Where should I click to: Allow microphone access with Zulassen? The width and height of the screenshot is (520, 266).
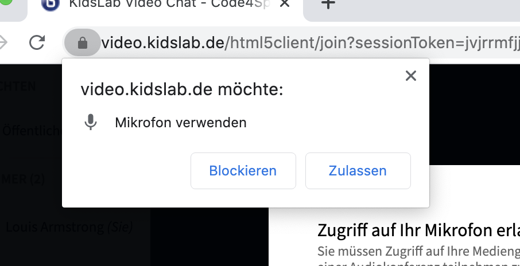pyautogui.click(x=358, y=171)
